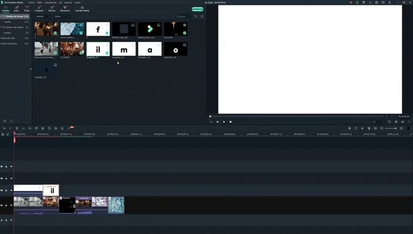
Task: Select the 'f' letter media thumbnail
Action: [x=98, y=29]
